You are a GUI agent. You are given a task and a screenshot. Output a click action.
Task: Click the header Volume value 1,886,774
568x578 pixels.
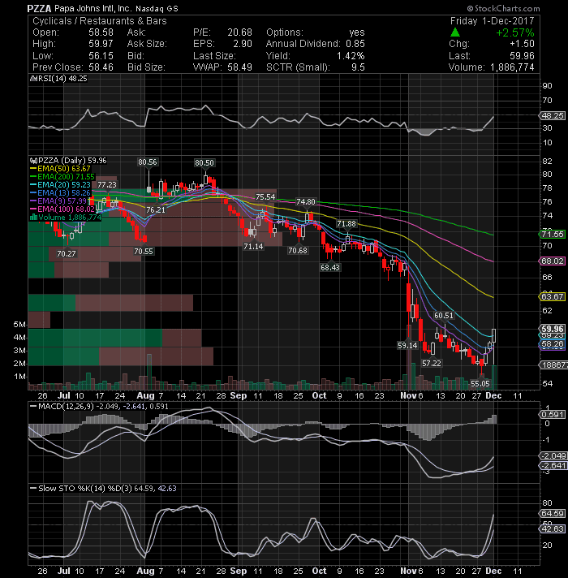click(x=512, y=67)
